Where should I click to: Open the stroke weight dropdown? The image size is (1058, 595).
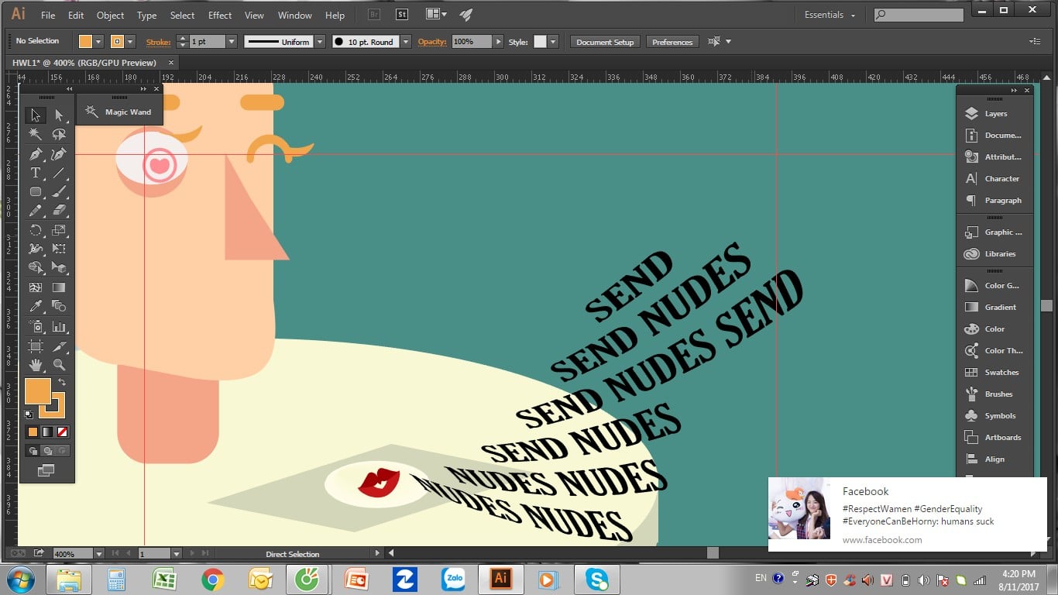232,42
